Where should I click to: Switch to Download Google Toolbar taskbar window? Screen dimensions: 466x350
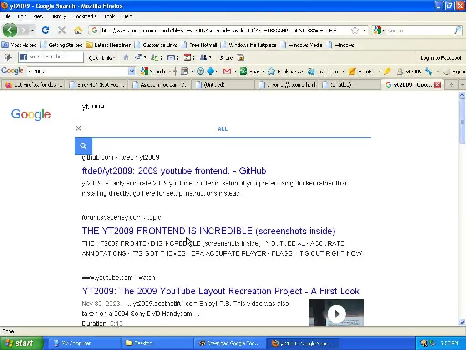pos(229,343)
